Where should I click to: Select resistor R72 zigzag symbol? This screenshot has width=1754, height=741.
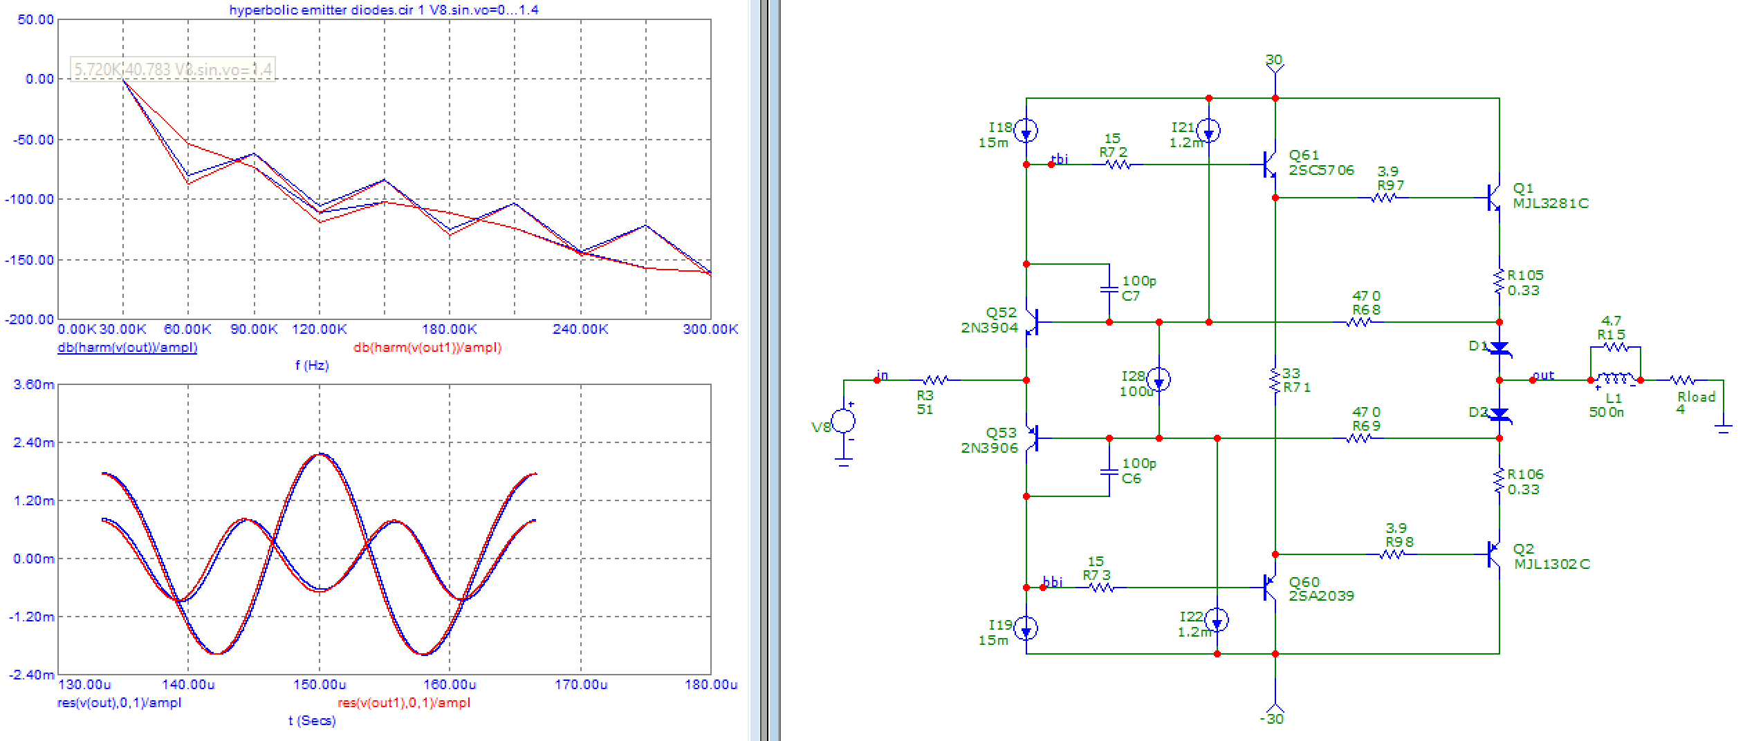click(1118, 165)
